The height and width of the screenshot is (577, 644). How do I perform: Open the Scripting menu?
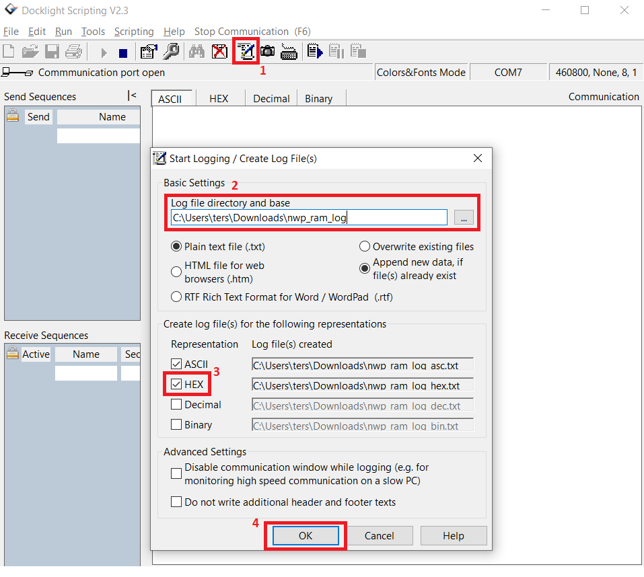[x=134, y=32]
